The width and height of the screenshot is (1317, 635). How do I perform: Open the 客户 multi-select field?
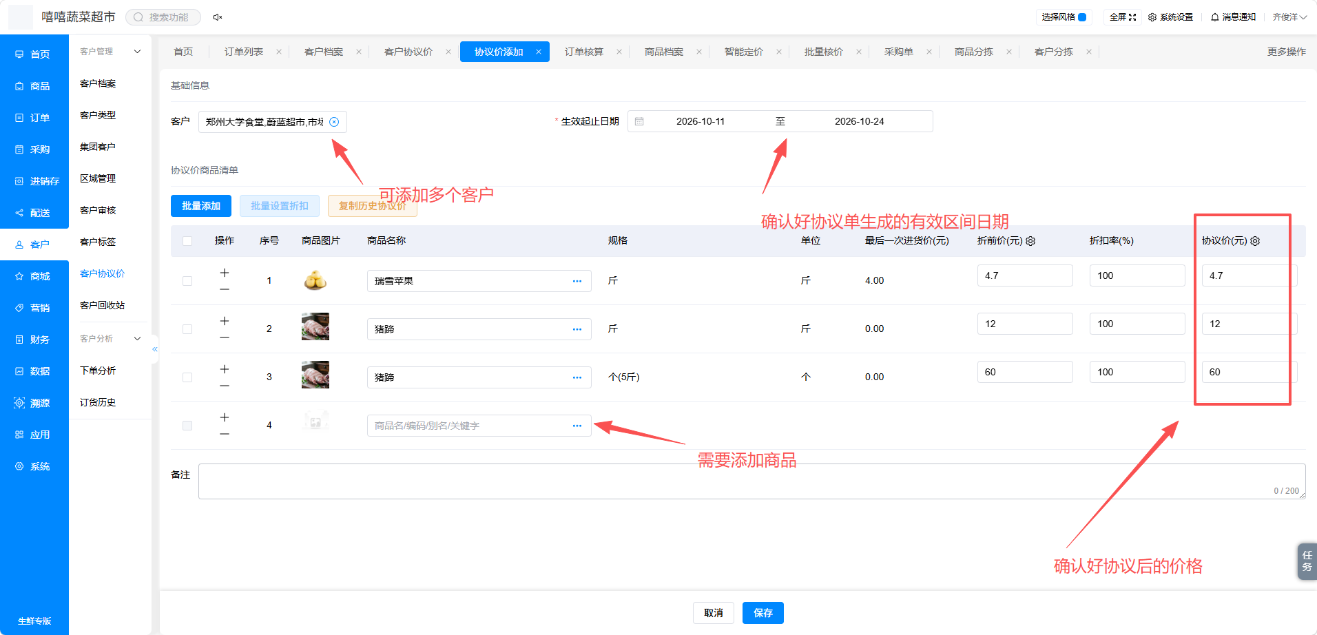pyautogui.click(x=273, y=122)
